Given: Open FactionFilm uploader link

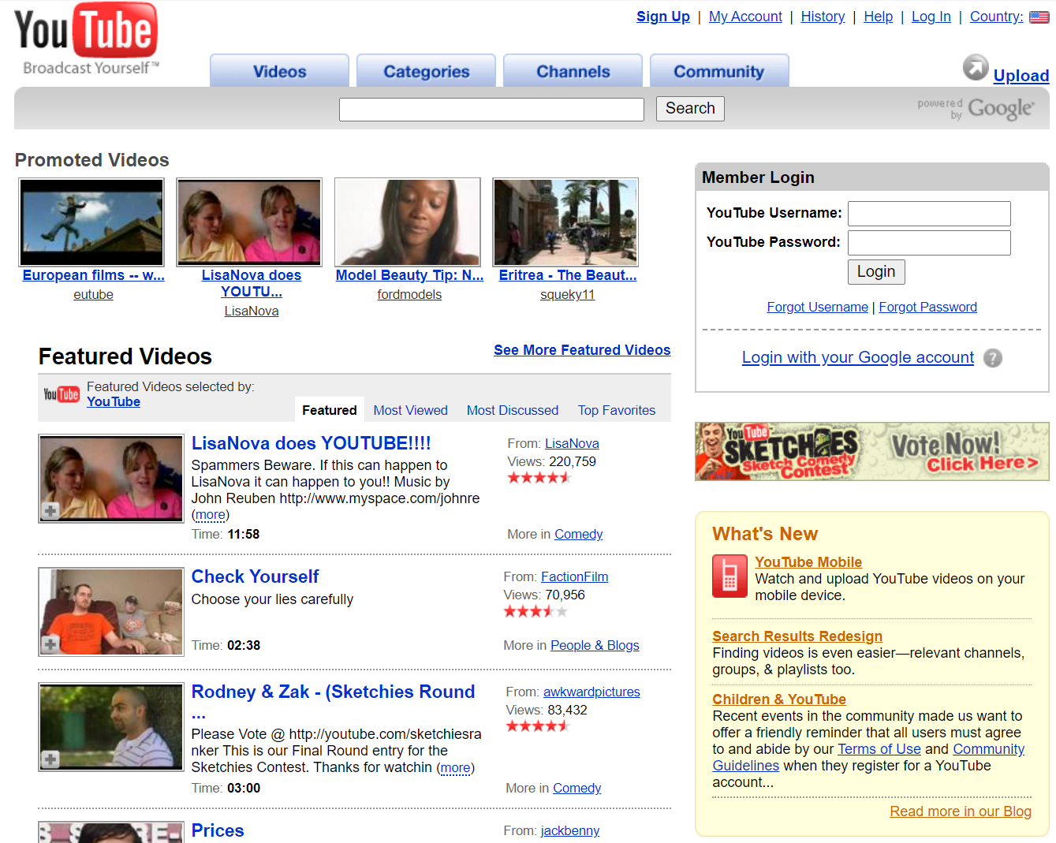Looking at the screenshot, I should coord(574,577).
